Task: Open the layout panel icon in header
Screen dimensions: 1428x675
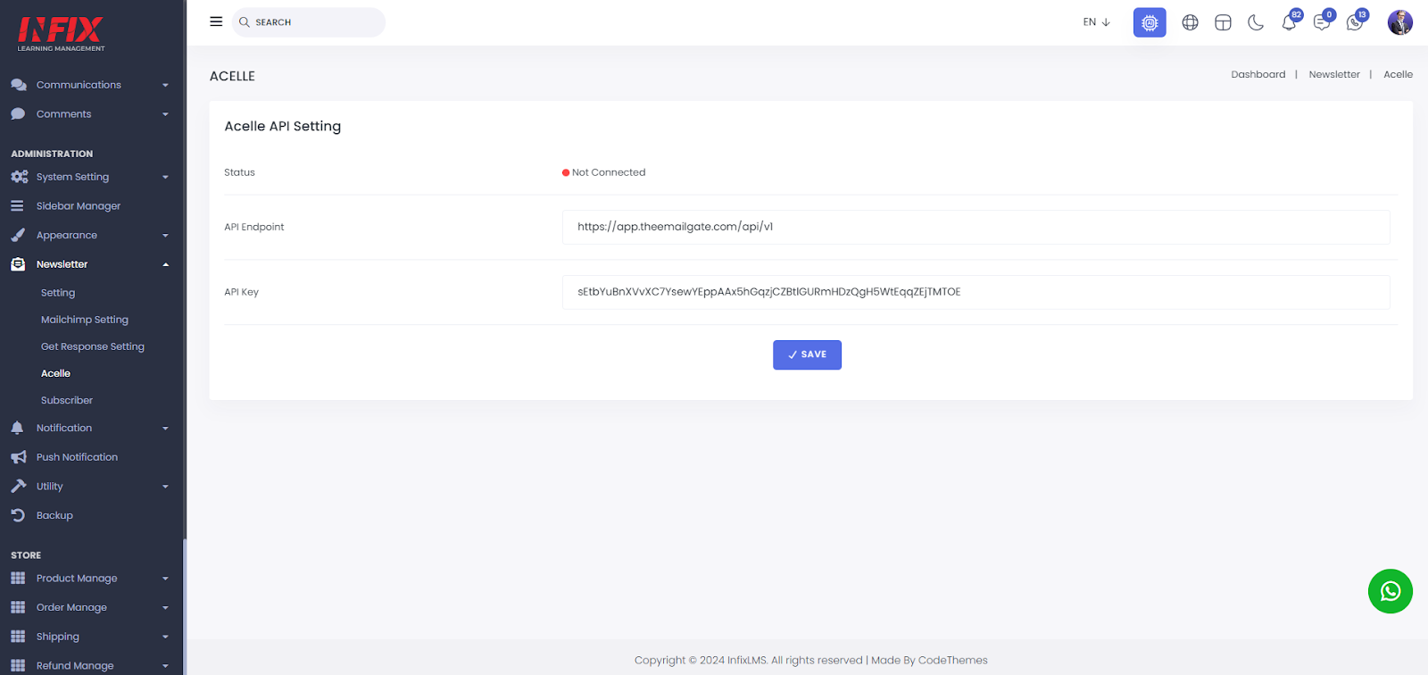Action: tap(1223, 22)
